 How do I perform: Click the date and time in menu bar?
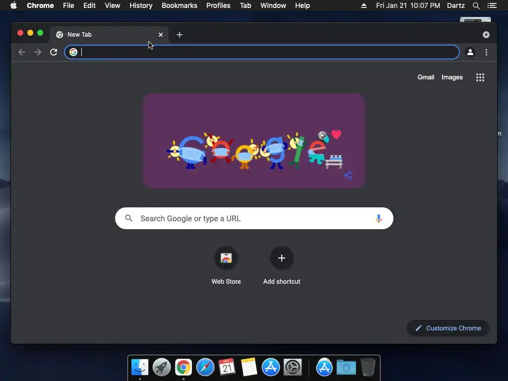[408, 5]
